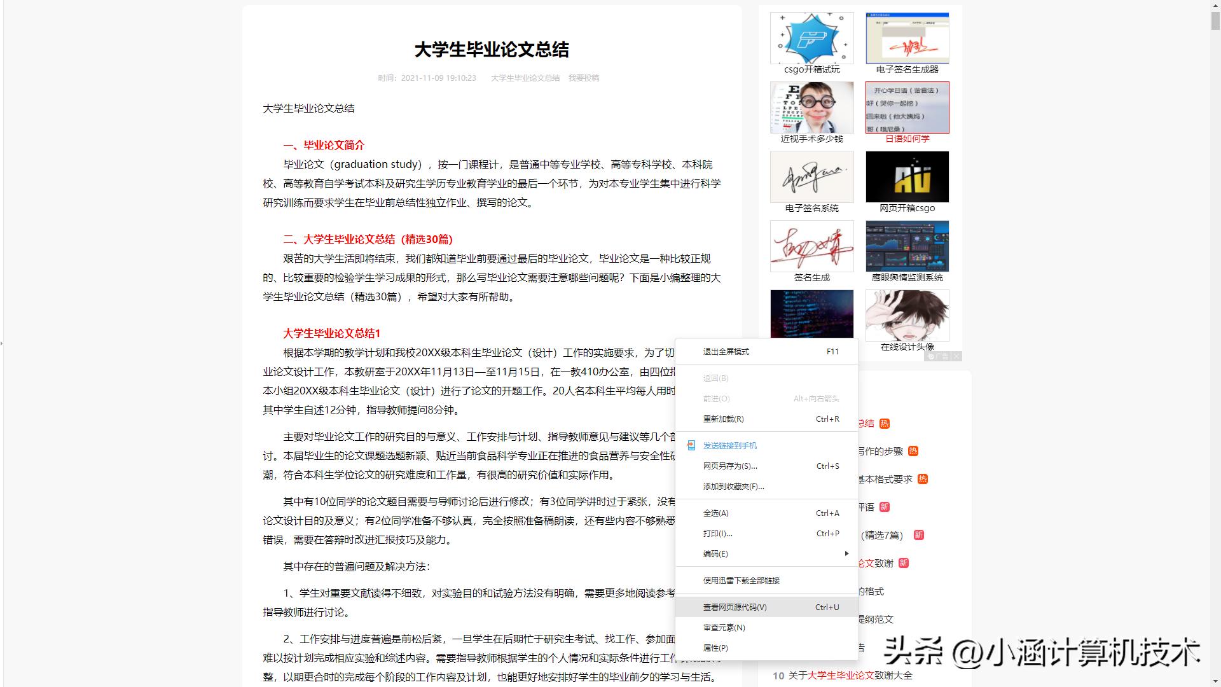Click the 大学生毕业论文总结 tag link
Screen dimensions: 1221x687
pyautogui.click(x=526, y=78)
